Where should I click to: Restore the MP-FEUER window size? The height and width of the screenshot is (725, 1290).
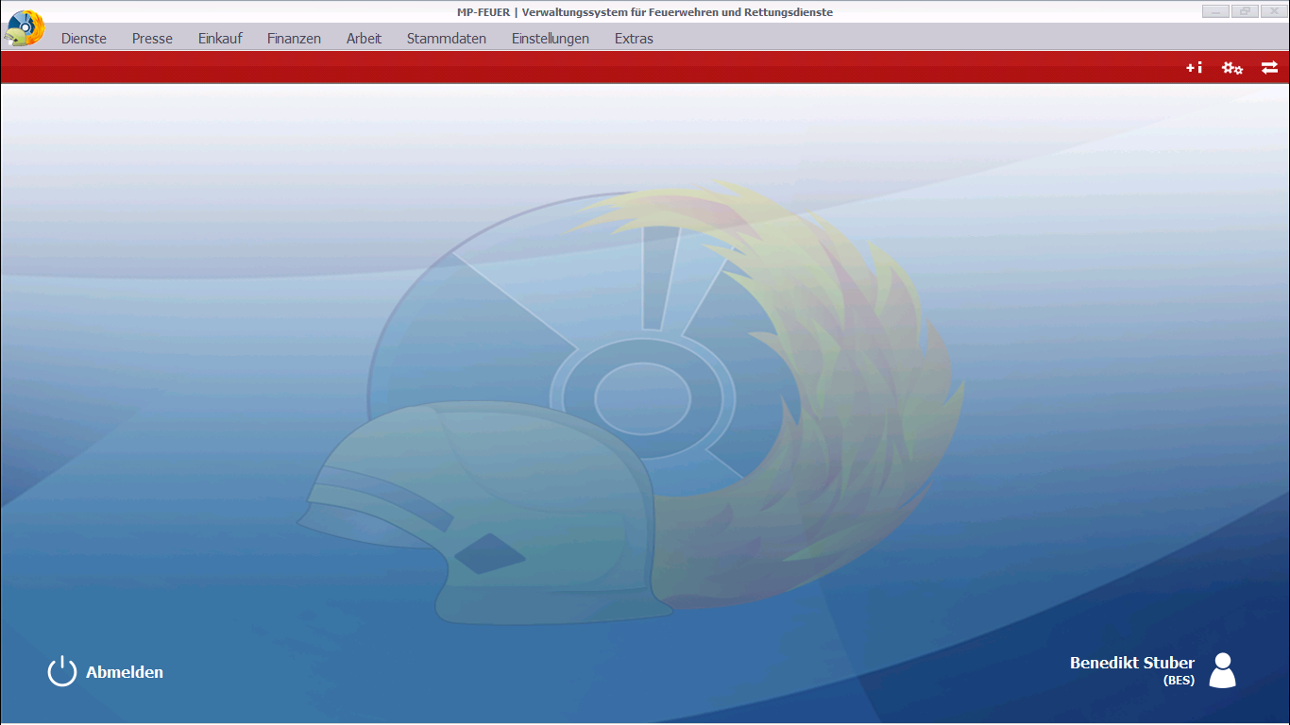pos(1245,11)
